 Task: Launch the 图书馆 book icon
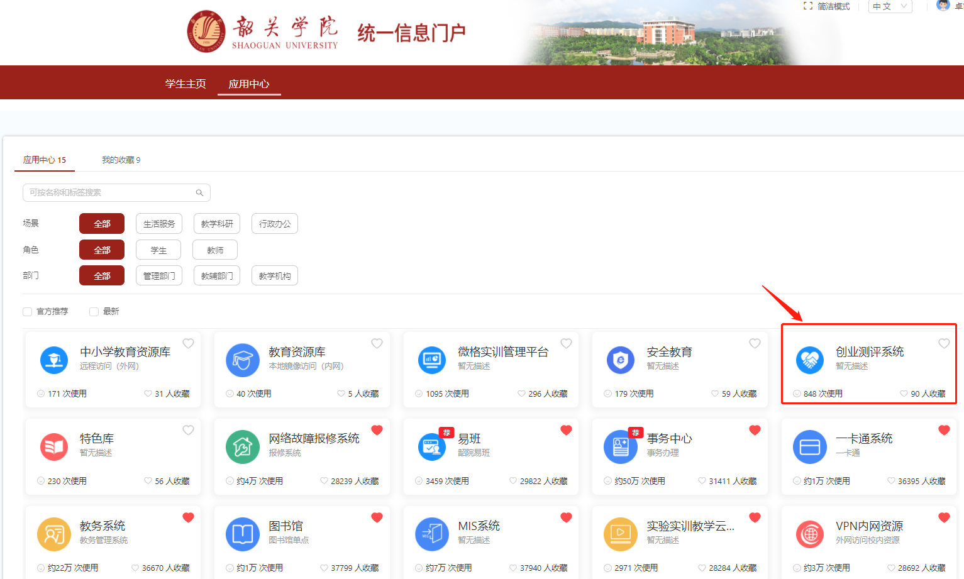click(243, 534)
